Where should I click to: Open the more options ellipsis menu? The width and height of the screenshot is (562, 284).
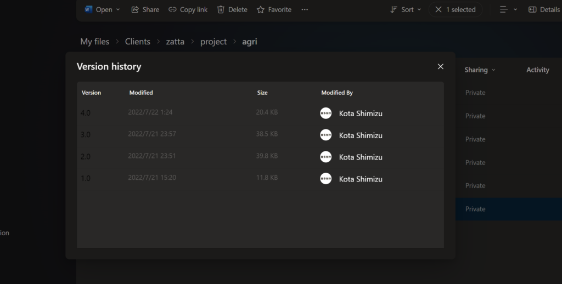pos(305,9)
